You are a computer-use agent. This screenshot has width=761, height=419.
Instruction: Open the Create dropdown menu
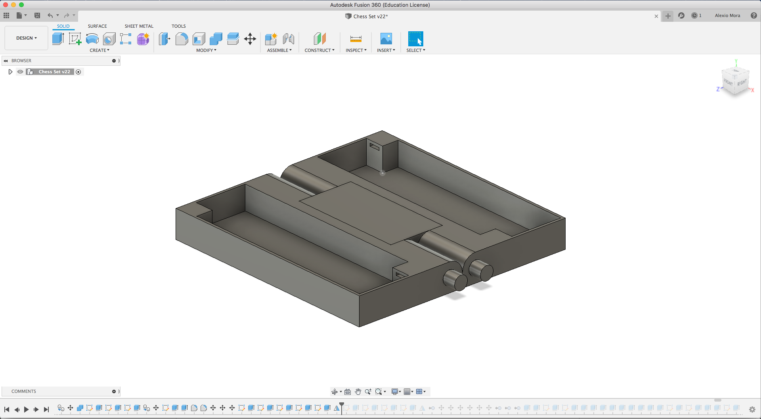(x=99, y=50)
